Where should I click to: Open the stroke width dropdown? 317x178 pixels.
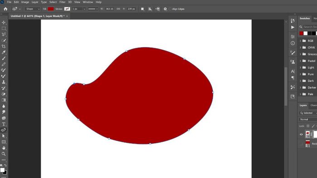click(84, 9)
